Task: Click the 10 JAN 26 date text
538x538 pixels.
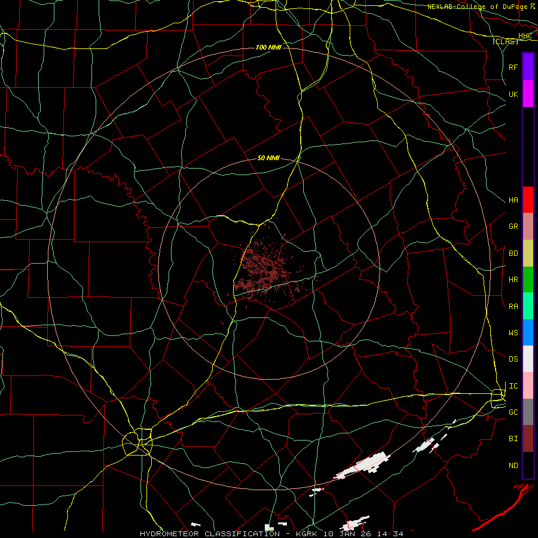Action: tap(349, 534)
